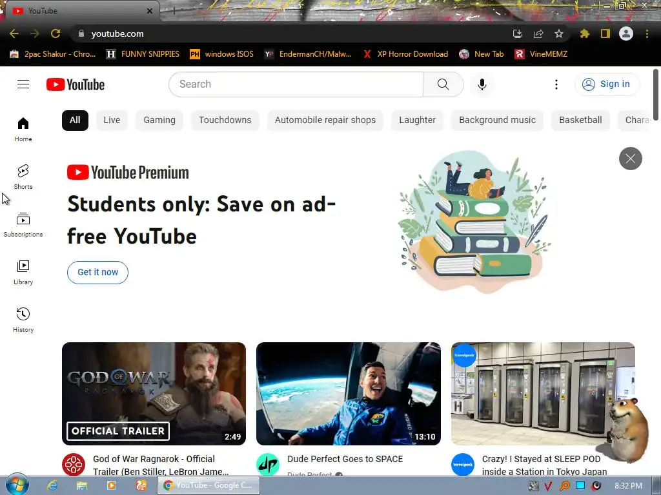The height and width of the screenshot is (495, 661).
Task: Click the Sign in button
Action: coord(607,84)
